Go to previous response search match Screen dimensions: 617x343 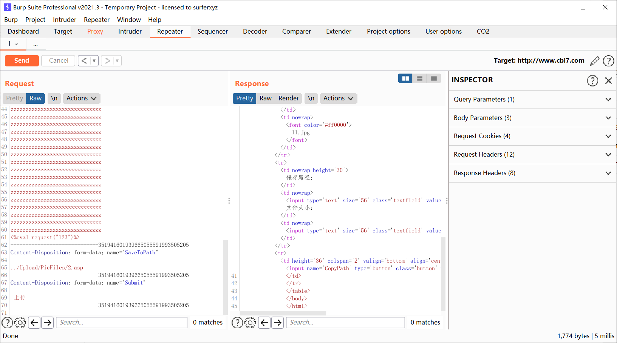(x=264, y=323)
